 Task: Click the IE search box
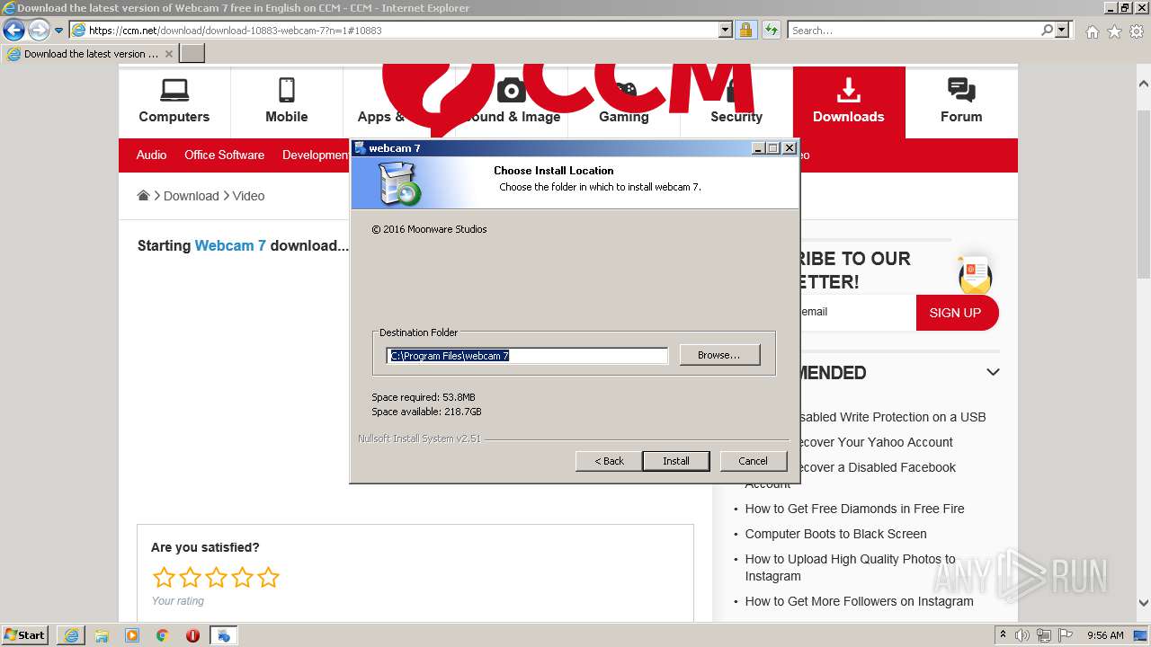[x=913, y=31]
